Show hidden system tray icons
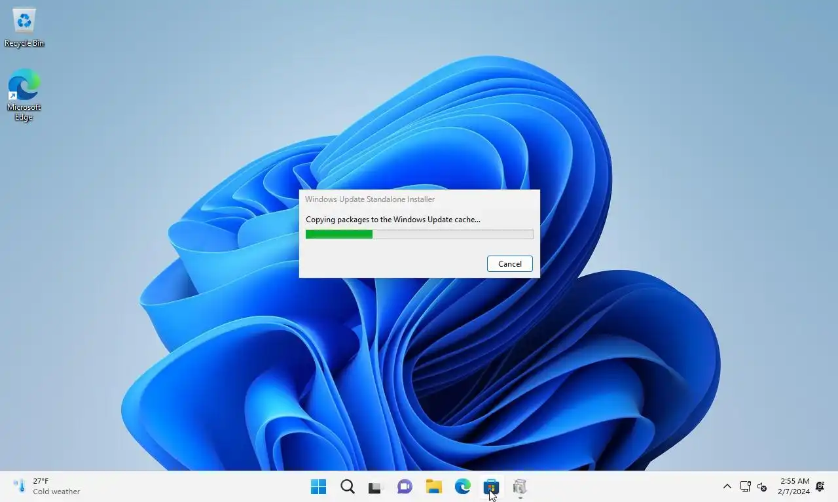The width and height of the screenshot is (838, 502). pos(727,486)
